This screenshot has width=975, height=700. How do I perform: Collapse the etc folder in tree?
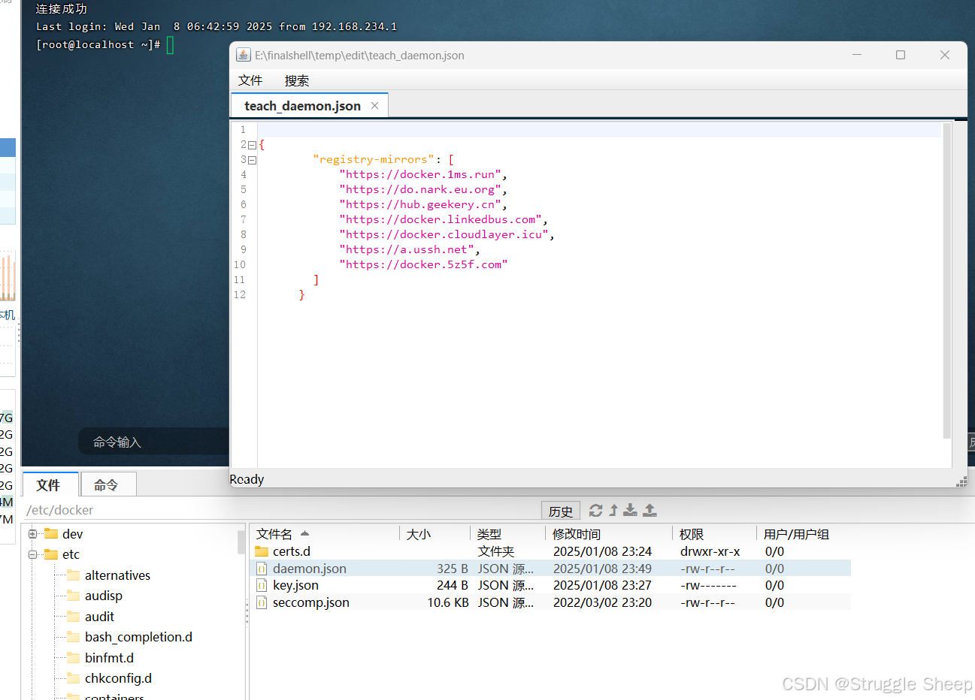click(x=32, y=554)
